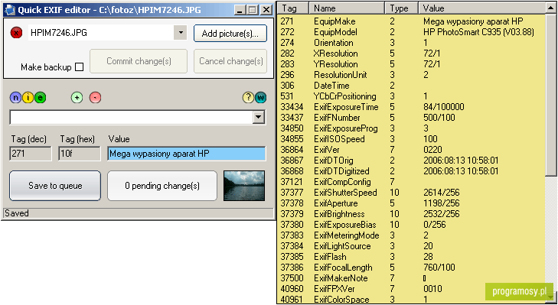
Task: Sort by the Value column header
Action: [481, 8]
